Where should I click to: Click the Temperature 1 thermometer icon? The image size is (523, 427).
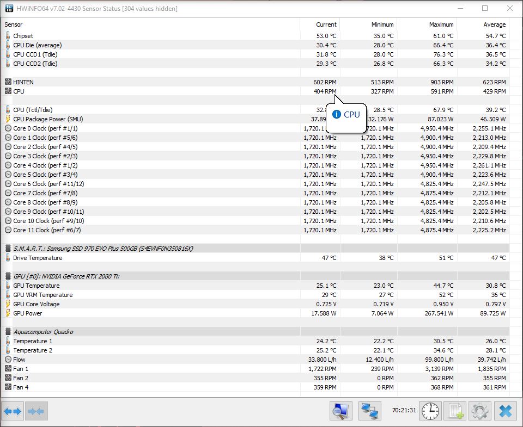point(8,341)
